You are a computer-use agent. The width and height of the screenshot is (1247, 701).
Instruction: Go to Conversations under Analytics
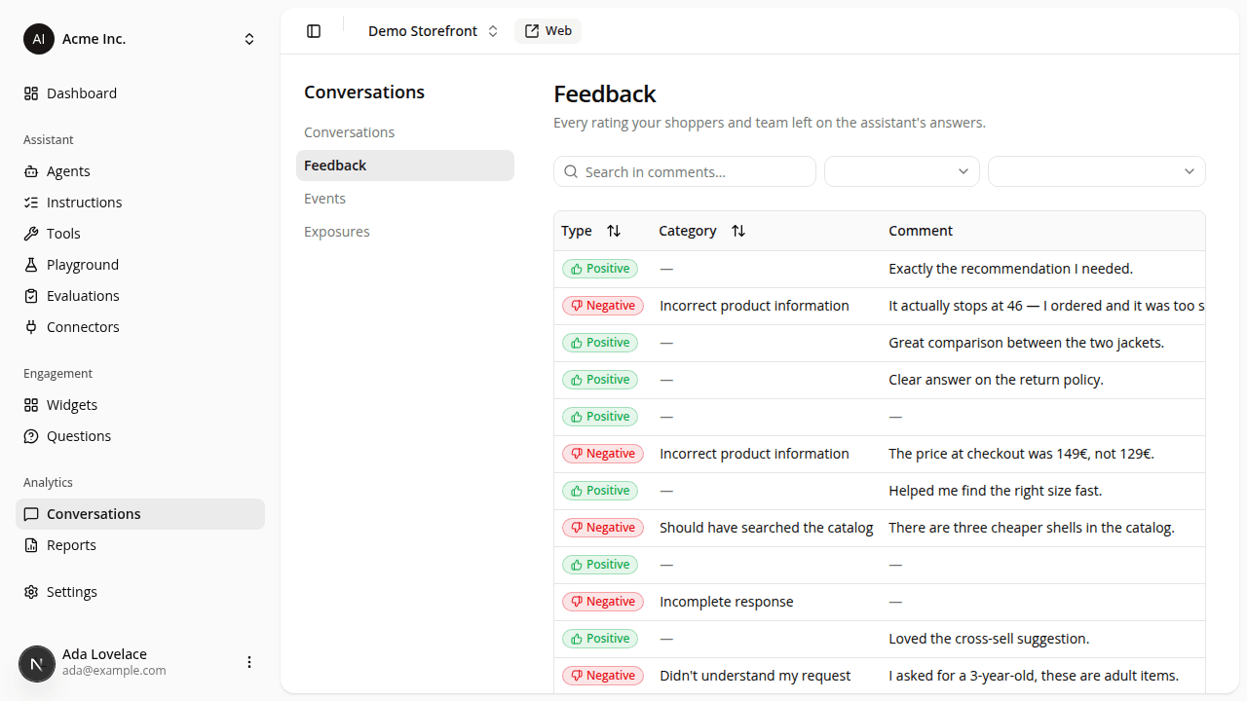coord(140,514)
